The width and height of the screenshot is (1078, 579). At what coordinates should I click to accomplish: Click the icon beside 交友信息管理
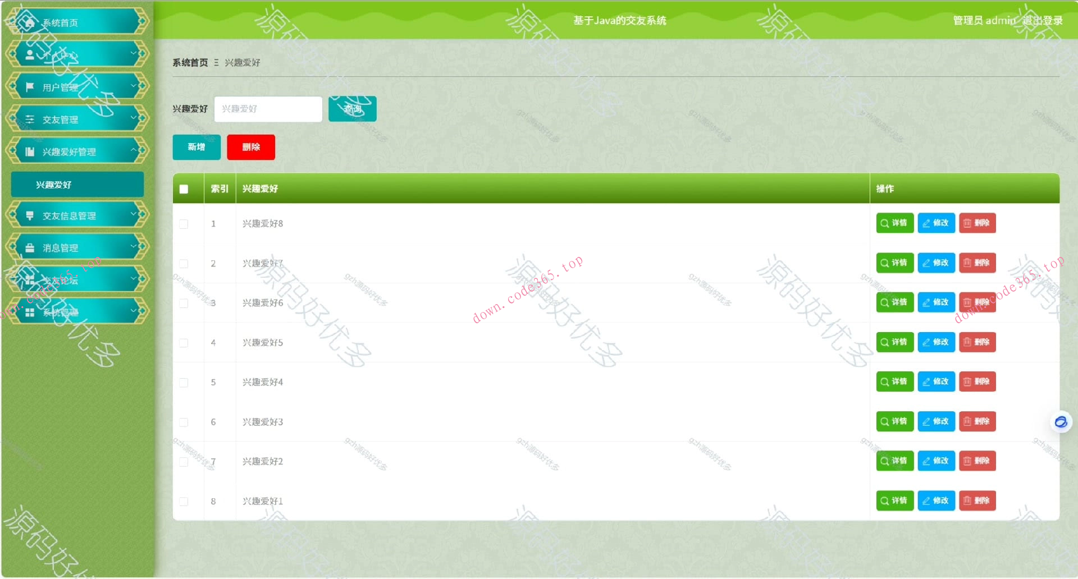click(x=30, y=215)
